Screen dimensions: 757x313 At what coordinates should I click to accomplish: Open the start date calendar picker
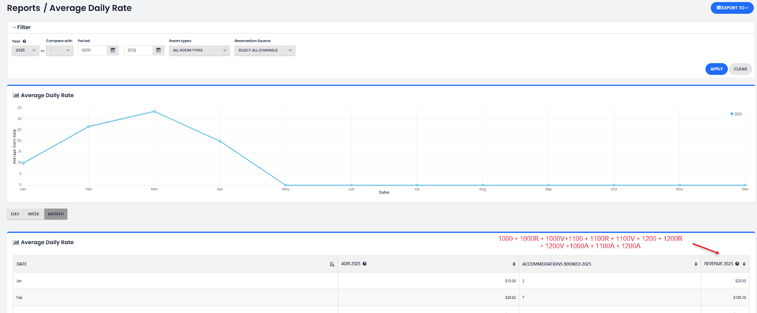[x=113, y=50]
